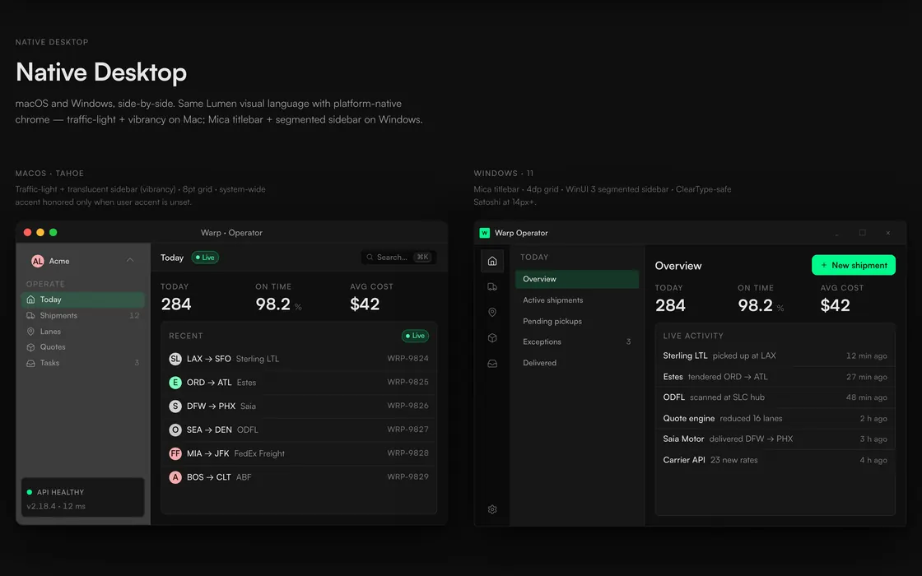This screenshot has width=922, height=576.
Task: Open settings gear in Windows rail
Action: click(x=492, y=509)
